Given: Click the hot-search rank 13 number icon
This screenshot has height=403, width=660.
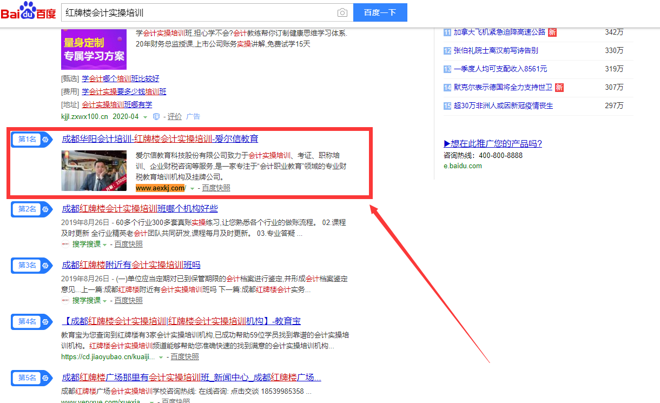Looking at the screenshot, I should pos(447,69).
